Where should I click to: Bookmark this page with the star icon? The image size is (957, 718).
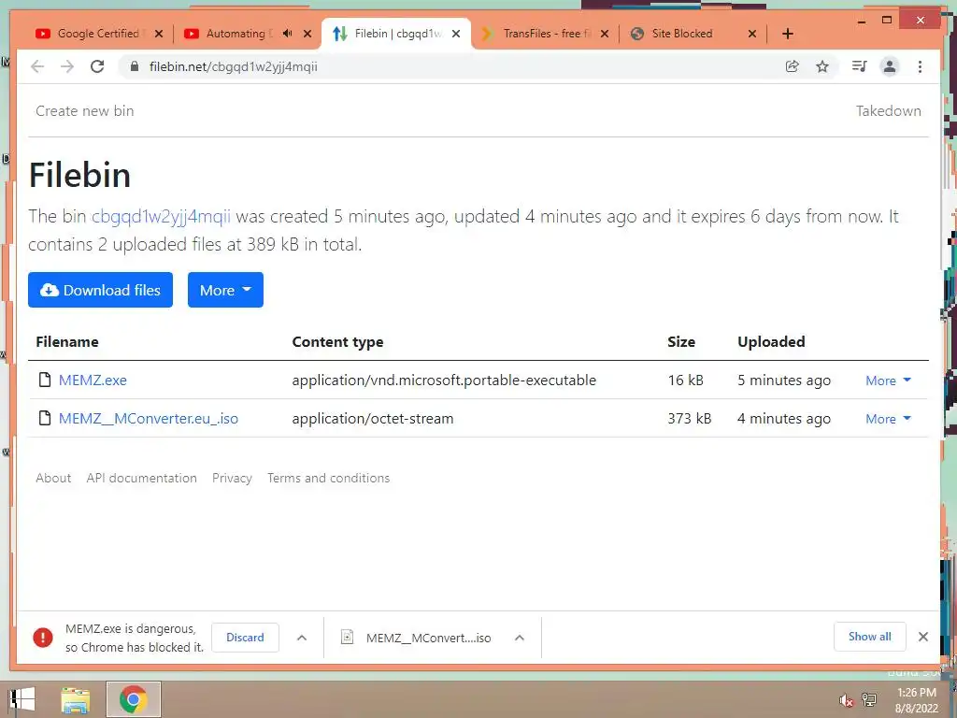pos(822,66)
